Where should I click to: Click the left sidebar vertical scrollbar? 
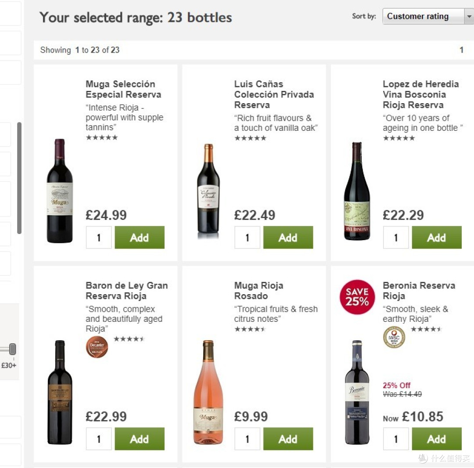[x=19, y=178]
